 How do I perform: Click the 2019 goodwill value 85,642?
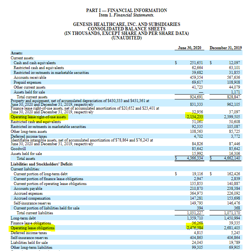235,149
